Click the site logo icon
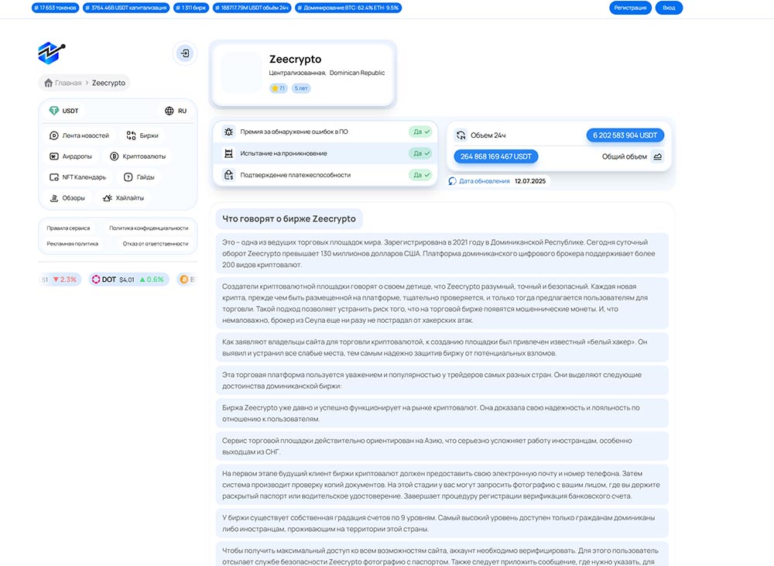The width and height of the screenshot is (774, 566). point(51,52)
